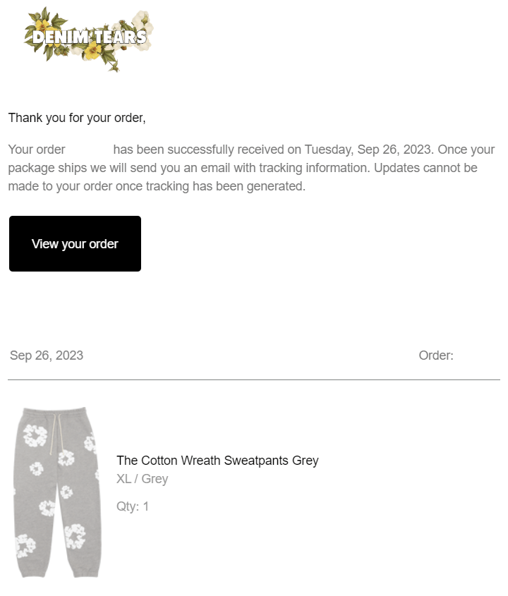Screen dimensions: 508x596
Task: Click the words tracking information in paragraph
Action: coord(314,168)
